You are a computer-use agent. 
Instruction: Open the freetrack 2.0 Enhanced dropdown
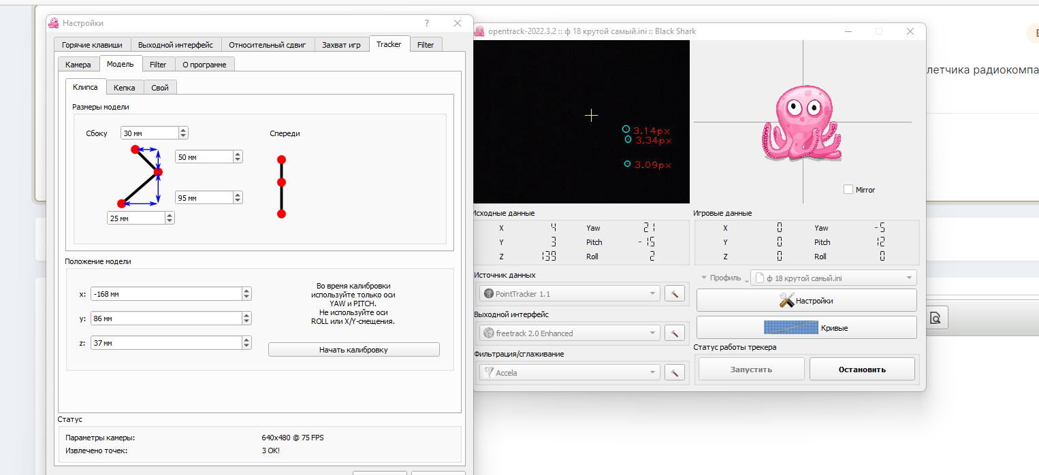(569, 333)
